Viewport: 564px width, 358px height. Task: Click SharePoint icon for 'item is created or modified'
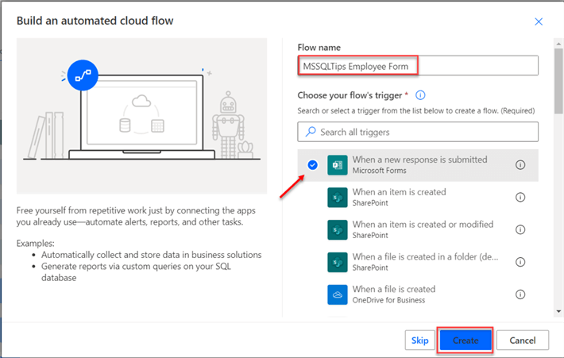coord(338,229)
